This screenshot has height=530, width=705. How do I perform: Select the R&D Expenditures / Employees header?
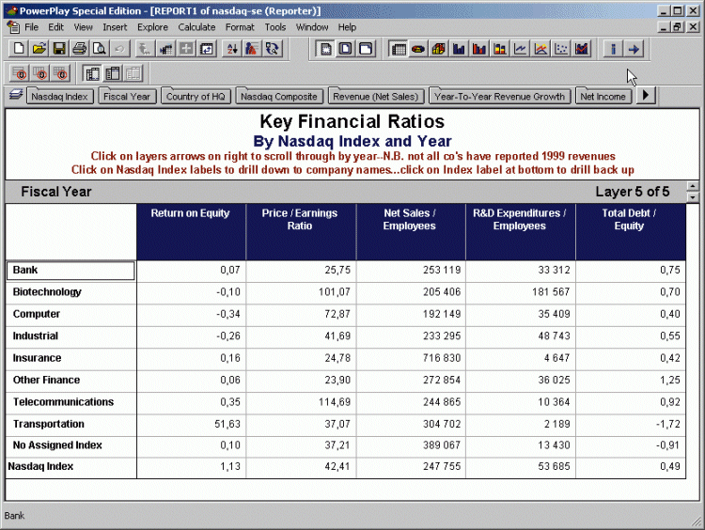click(520, 231)
